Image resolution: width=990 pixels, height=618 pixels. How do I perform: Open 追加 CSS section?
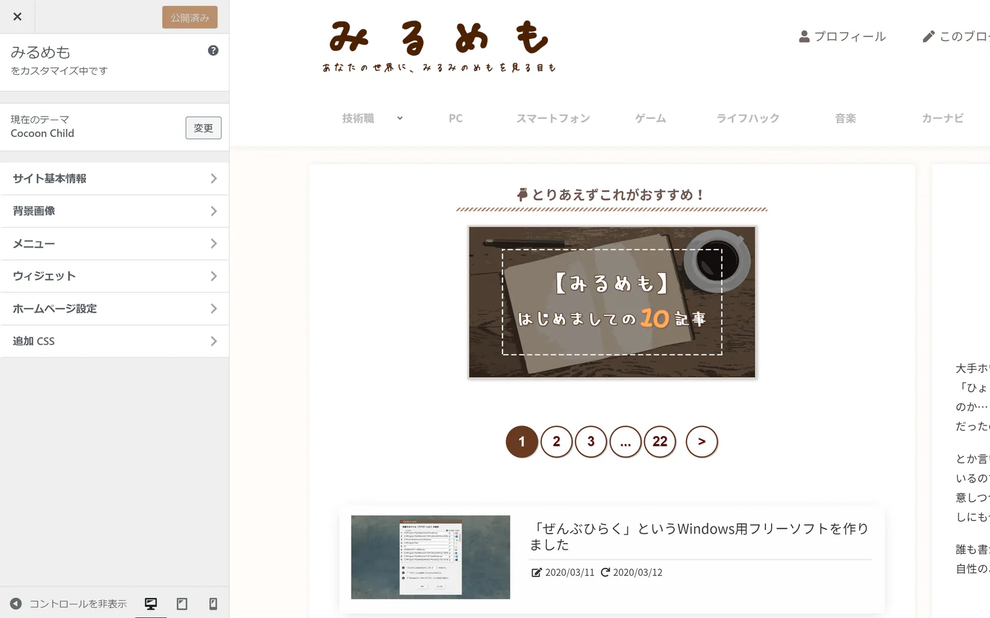114,341
